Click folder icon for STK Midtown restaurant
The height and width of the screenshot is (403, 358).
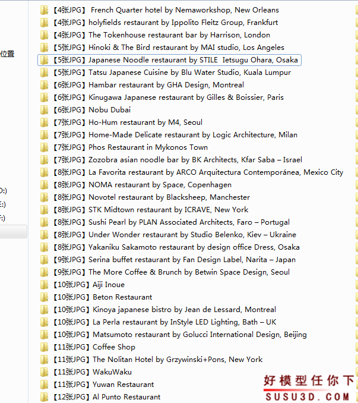(44, 210)
